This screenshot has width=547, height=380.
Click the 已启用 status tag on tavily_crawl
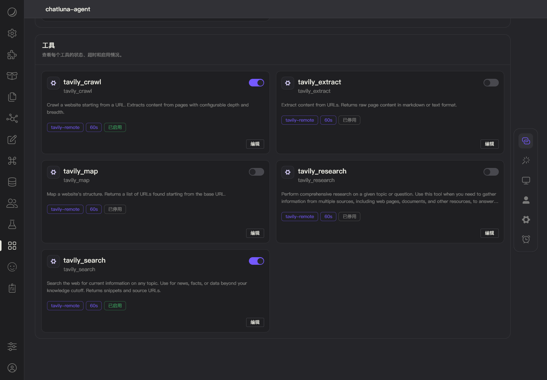[115, 127]
